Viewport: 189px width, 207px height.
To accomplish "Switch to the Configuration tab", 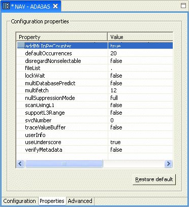I will [19, 201].
